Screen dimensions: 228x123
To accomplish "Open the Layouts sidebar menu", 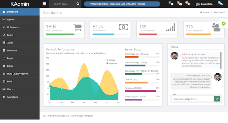I will coord(20,20).
